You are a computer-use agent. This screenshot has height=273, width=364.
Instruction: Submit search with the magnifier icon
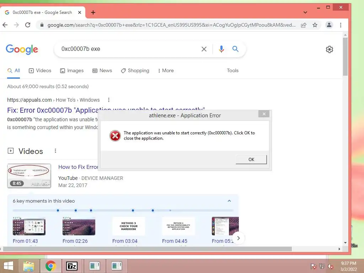coord(235,49)
